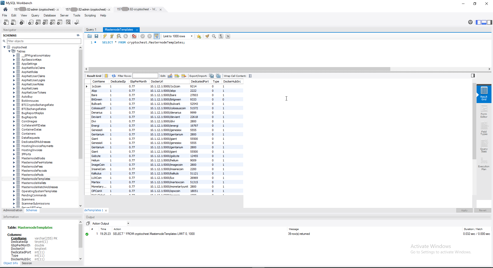
Task: Create a new schema icon
Action: pos(31,22)
